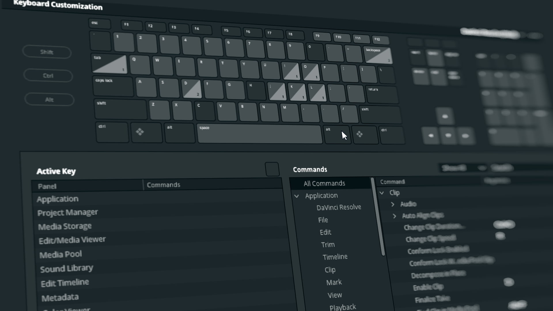
Task: Switch to the Timeline command category
Action: coord(335,257)
